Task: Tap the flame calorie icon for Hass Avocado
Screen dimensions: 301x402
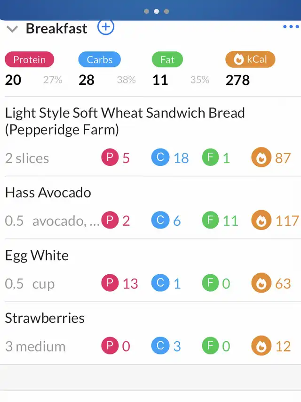Action: click(x=261, y=221)
